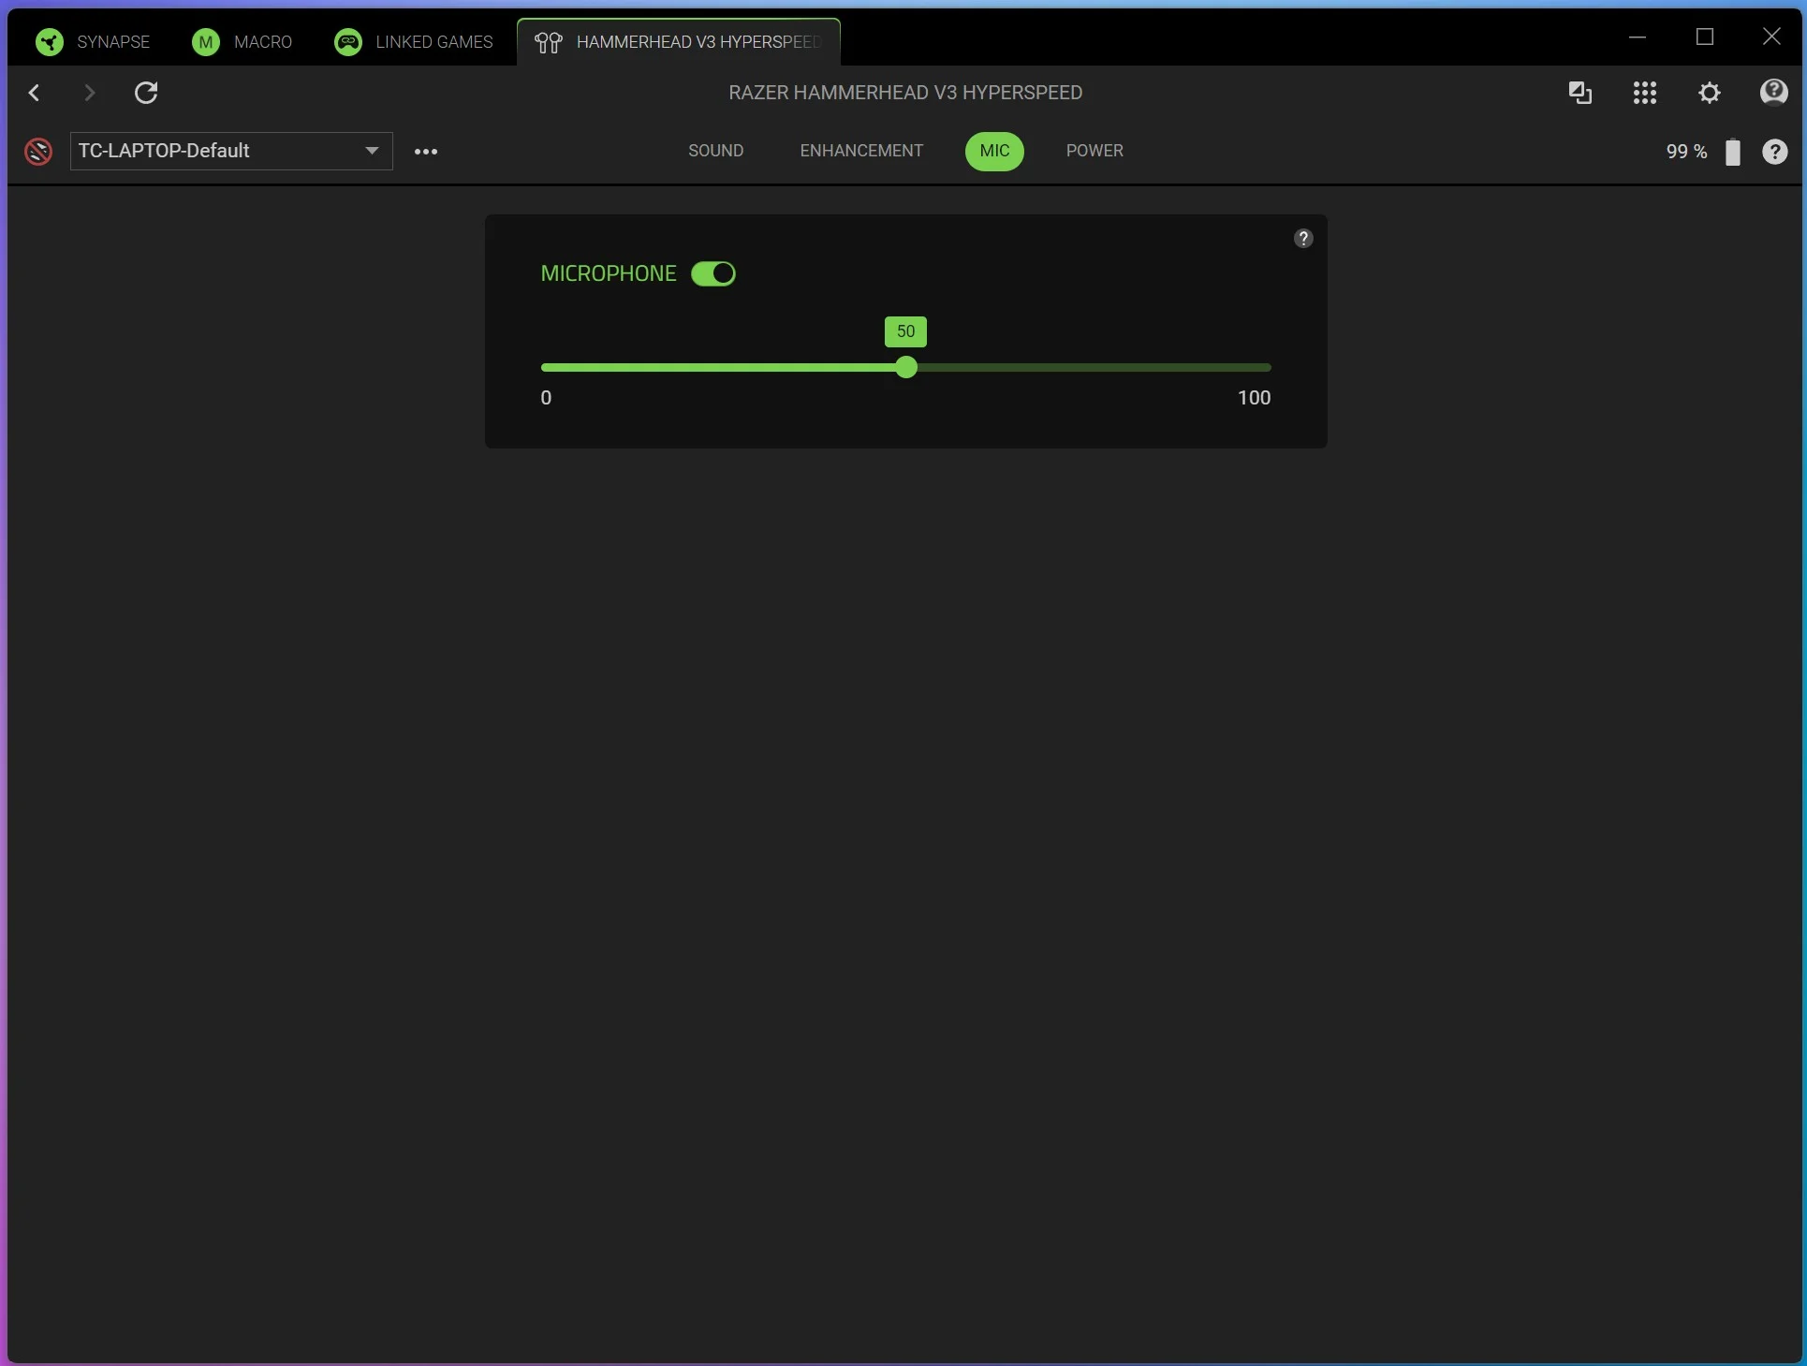
Task: Click the 99 % battery level text
Action: (x=1686, y=152)
